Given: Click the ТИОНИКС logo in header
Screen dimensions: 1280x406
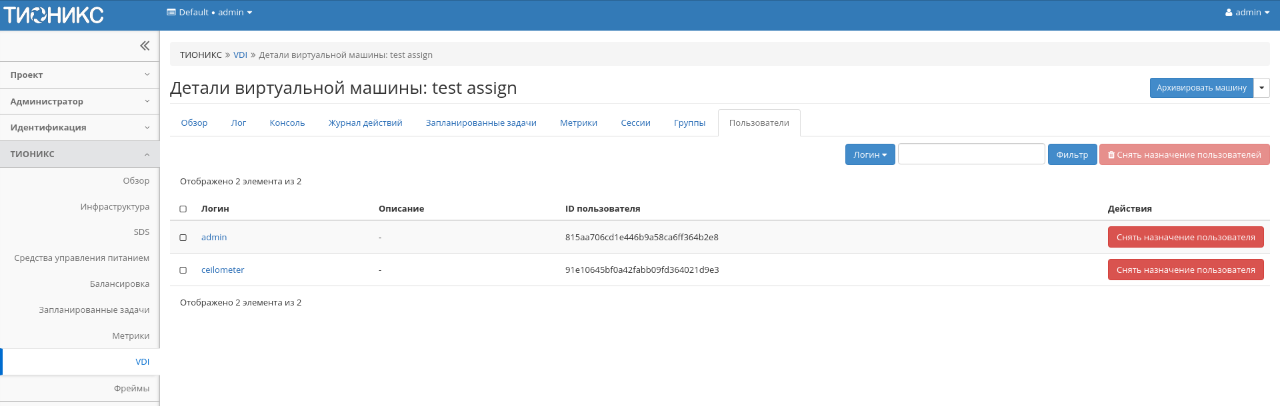Looking at the screenshot, I should click(53, 15).
